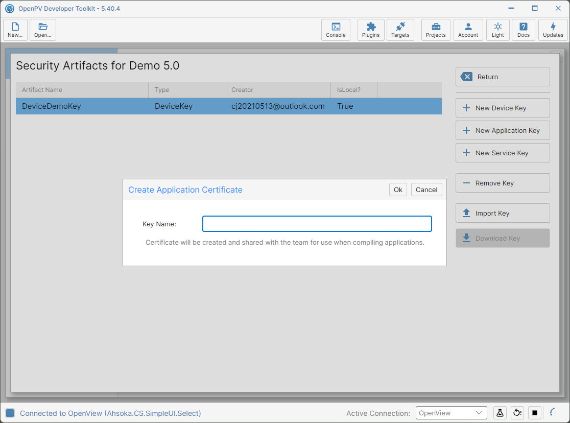Screen dimensions: 570x423
Task: Click the OpenPV logo in title bar
Action: click(10, 8)
